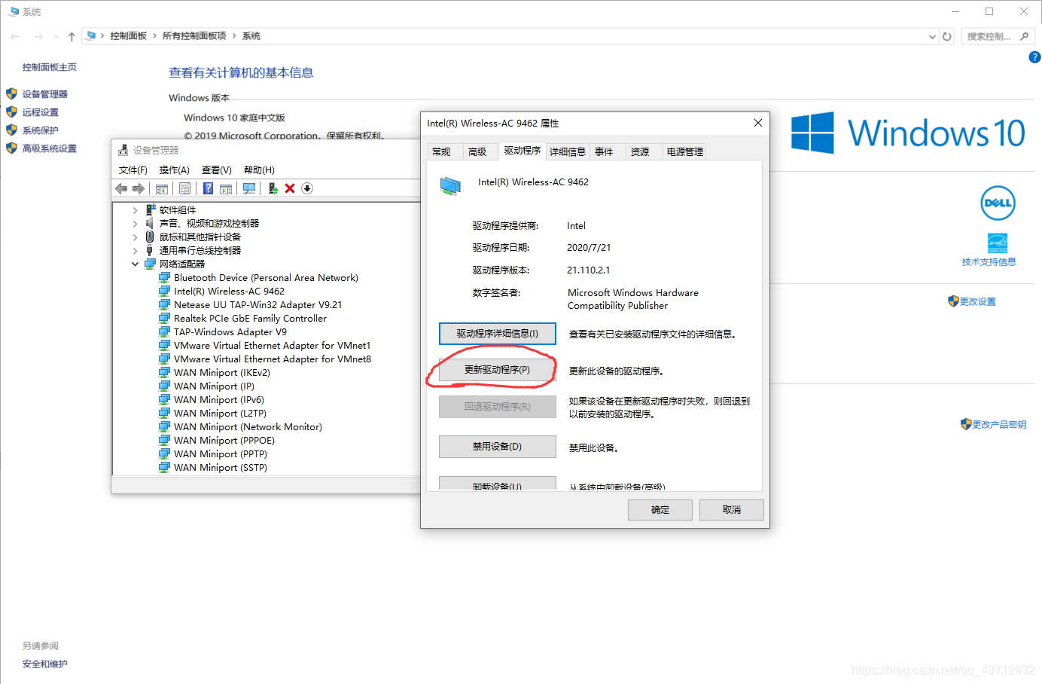Click 取消 button in properties dialog
Image resolution: width=1042 pixels, height=684 pixels.
732,510
